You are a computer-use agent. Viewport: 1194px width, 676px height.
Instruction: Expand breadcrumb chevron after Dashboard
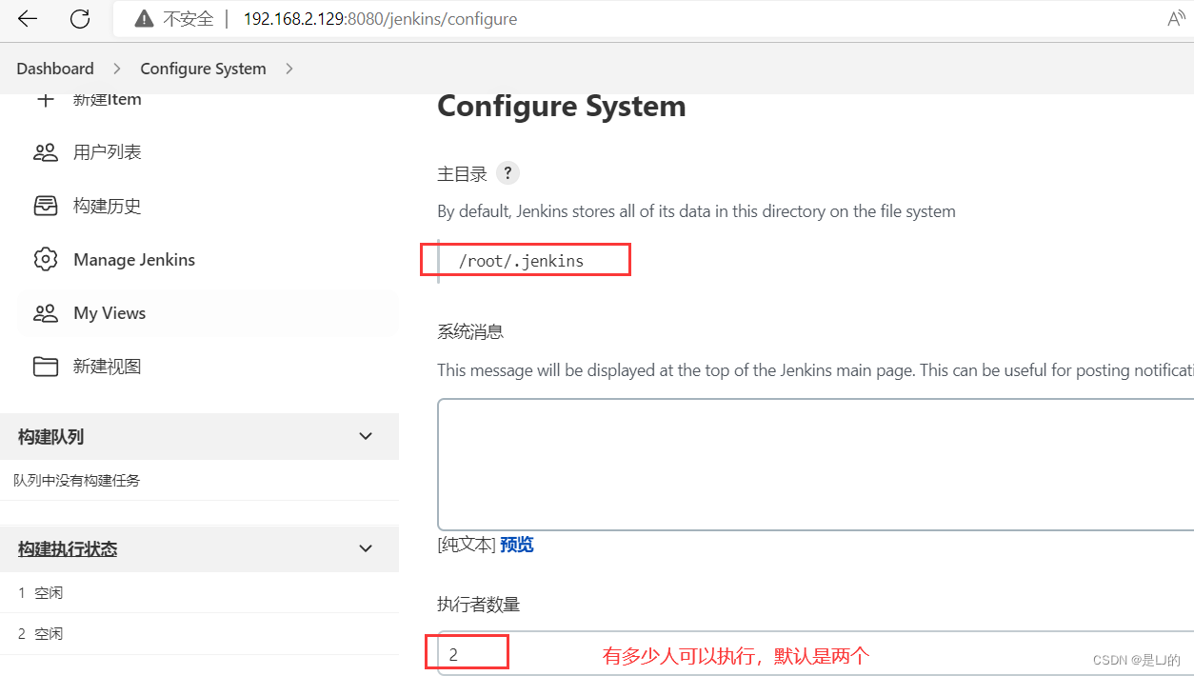pos(117,69)
